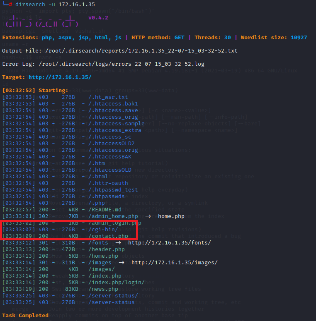Click the /index.php result path

pyautogui.click(x=105, y=276)
